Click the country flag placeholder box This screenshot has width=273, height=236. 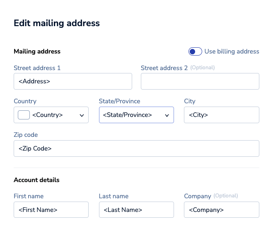[x=24, y=115]
